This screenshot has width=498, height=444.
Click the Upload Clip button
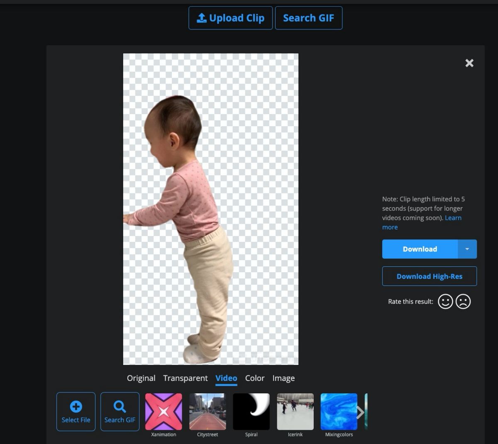pos(230,18)
